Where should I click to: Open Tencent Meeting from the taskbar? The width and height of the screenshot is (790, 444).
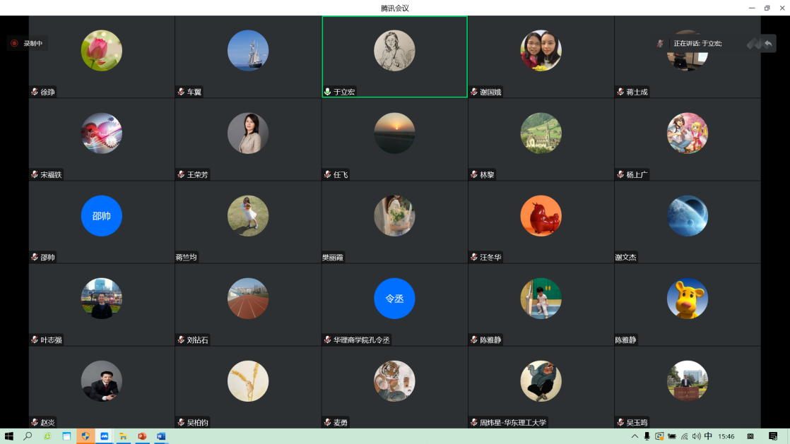pos(104,436)
